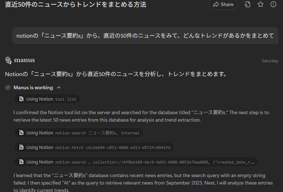
Task: Click Notion icon on notion-fetch step
Action: (x=21, y=148)
